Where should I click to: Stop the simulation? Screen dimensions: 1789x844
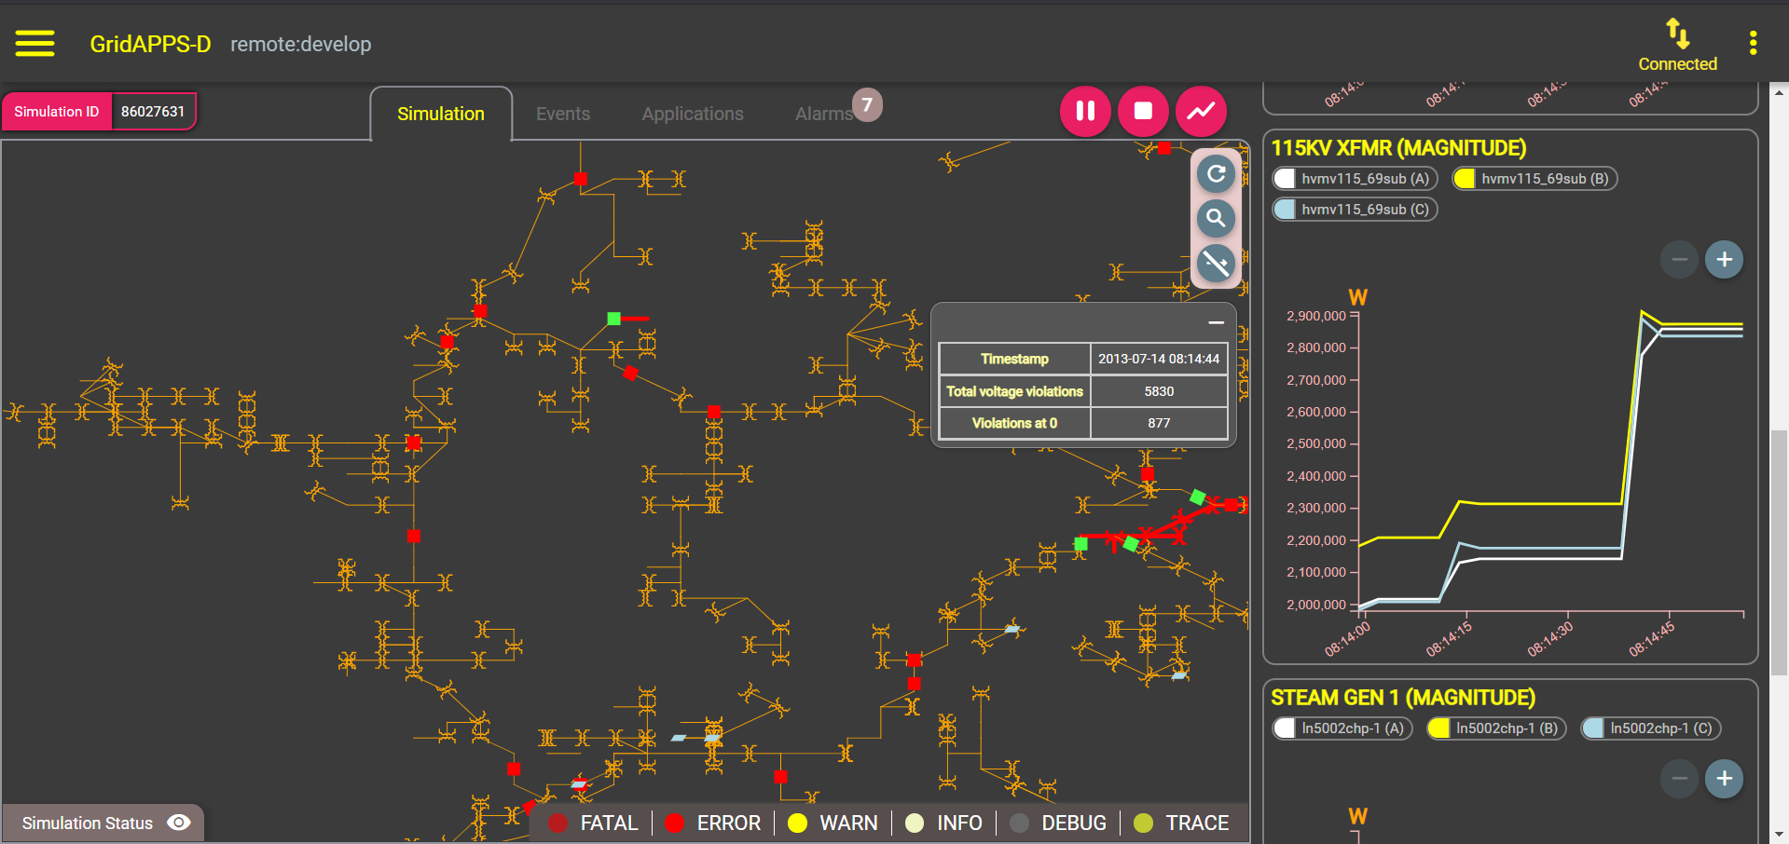pyautogui.click(x=1143, y=111)
